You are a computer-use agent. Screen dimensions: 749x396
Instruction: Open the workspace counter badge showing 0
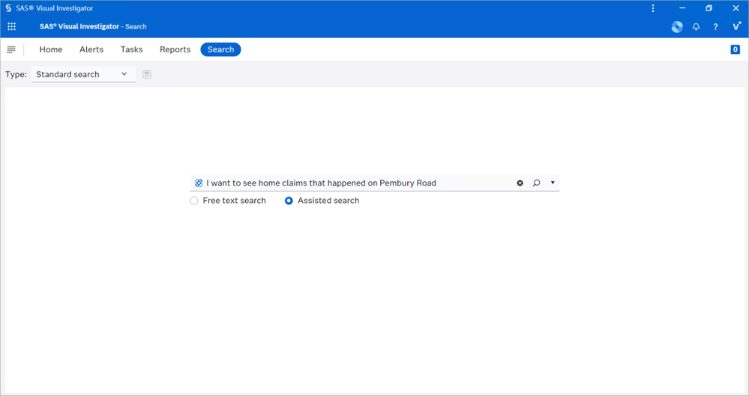(736, 49)
